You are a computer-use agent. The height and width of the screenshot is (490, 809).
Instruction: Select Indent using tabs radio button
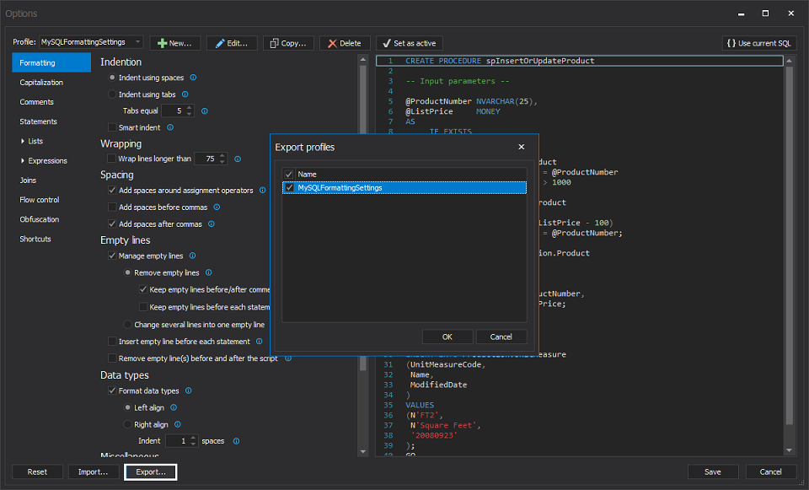point(112,94)
